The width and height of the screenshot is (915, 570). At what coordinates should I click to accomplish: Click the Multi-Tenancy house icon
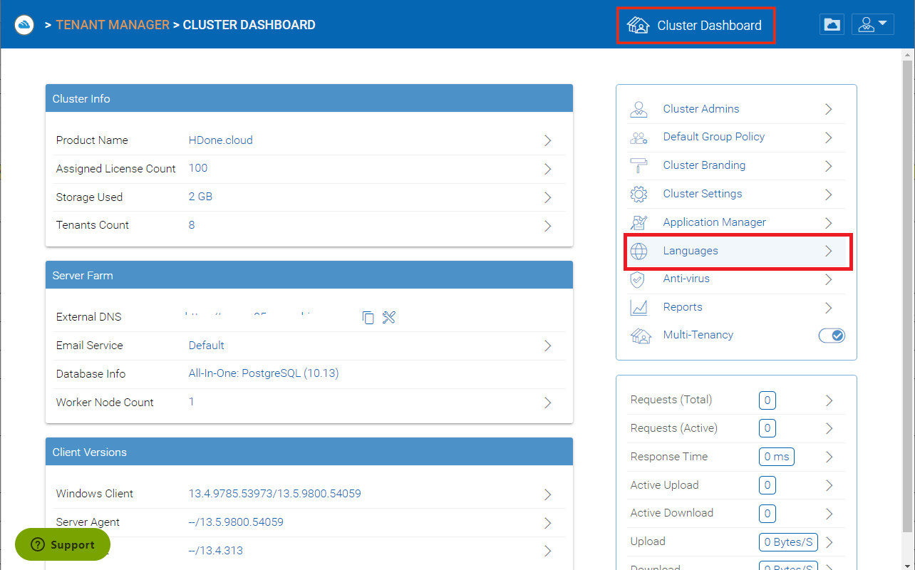641,336
